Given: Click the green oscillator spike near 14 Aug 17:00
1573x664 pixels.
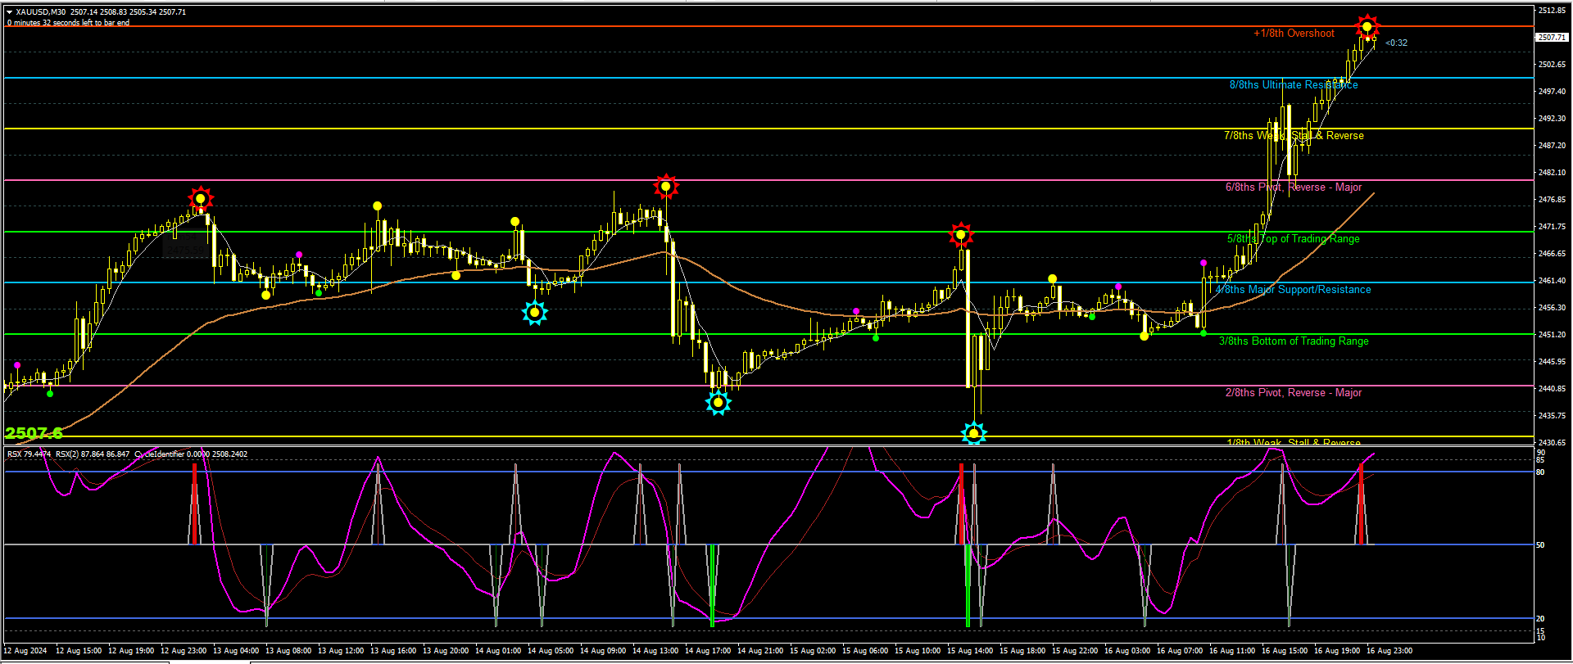Looking at the screenshot, I should [x=713, y=585].
